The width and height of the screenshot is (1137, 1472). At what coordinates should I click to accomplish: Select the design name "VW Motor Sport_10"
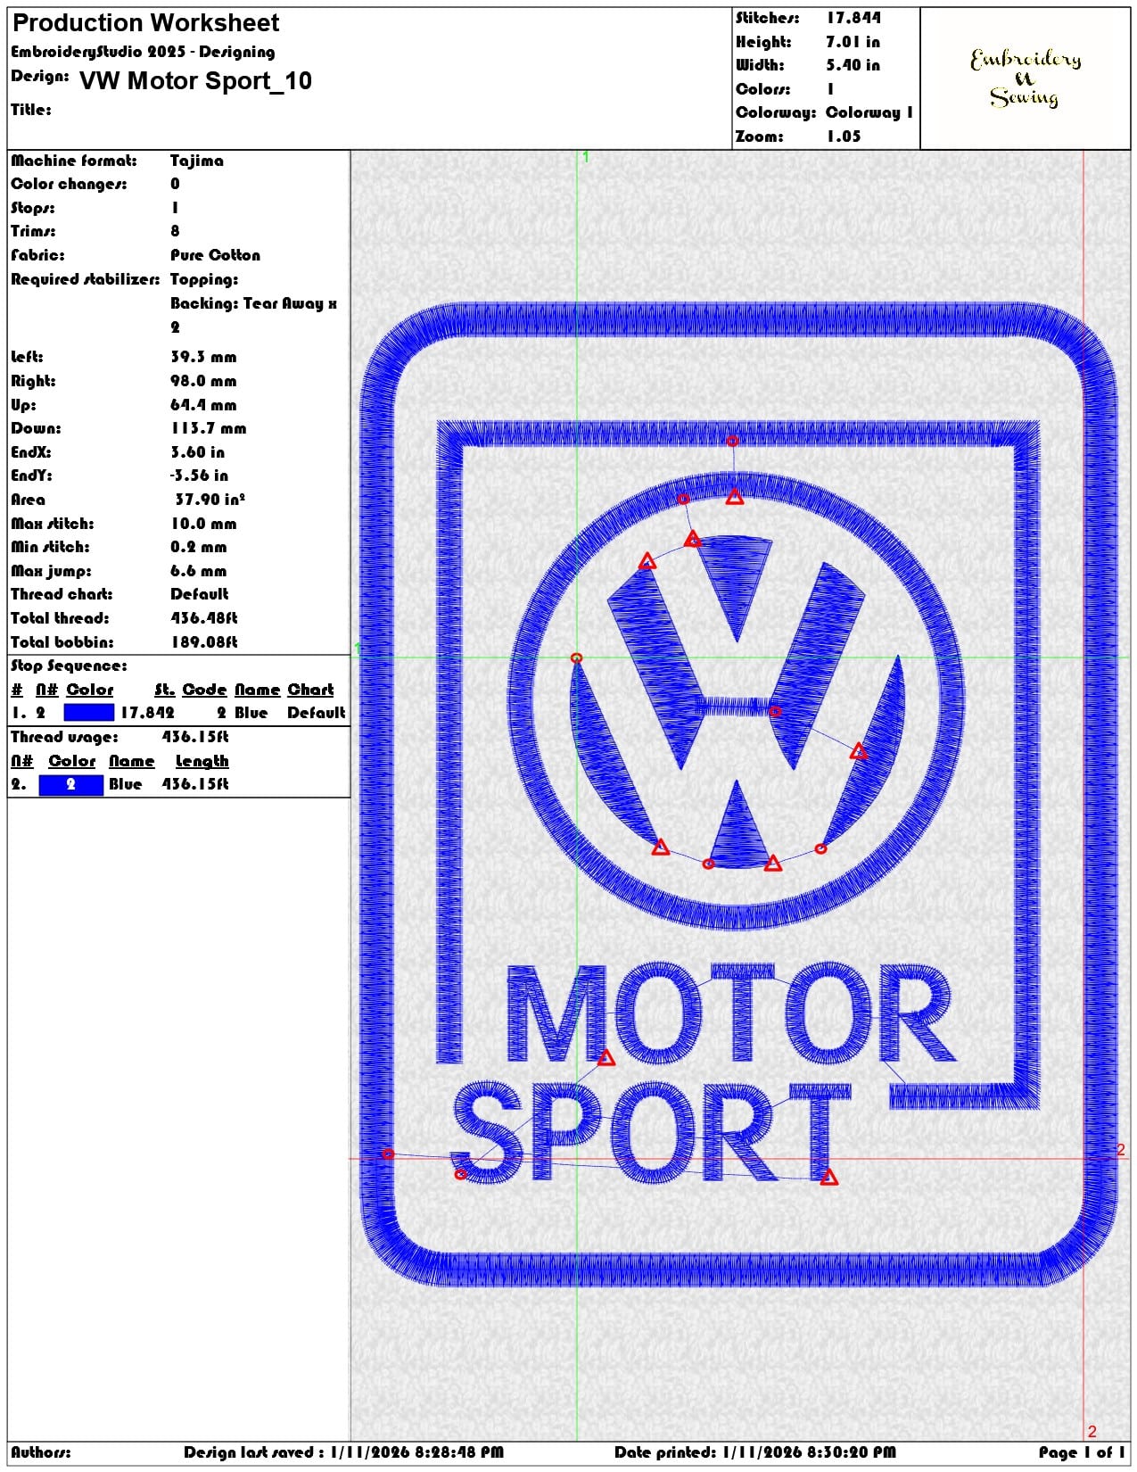pos(196,81)
